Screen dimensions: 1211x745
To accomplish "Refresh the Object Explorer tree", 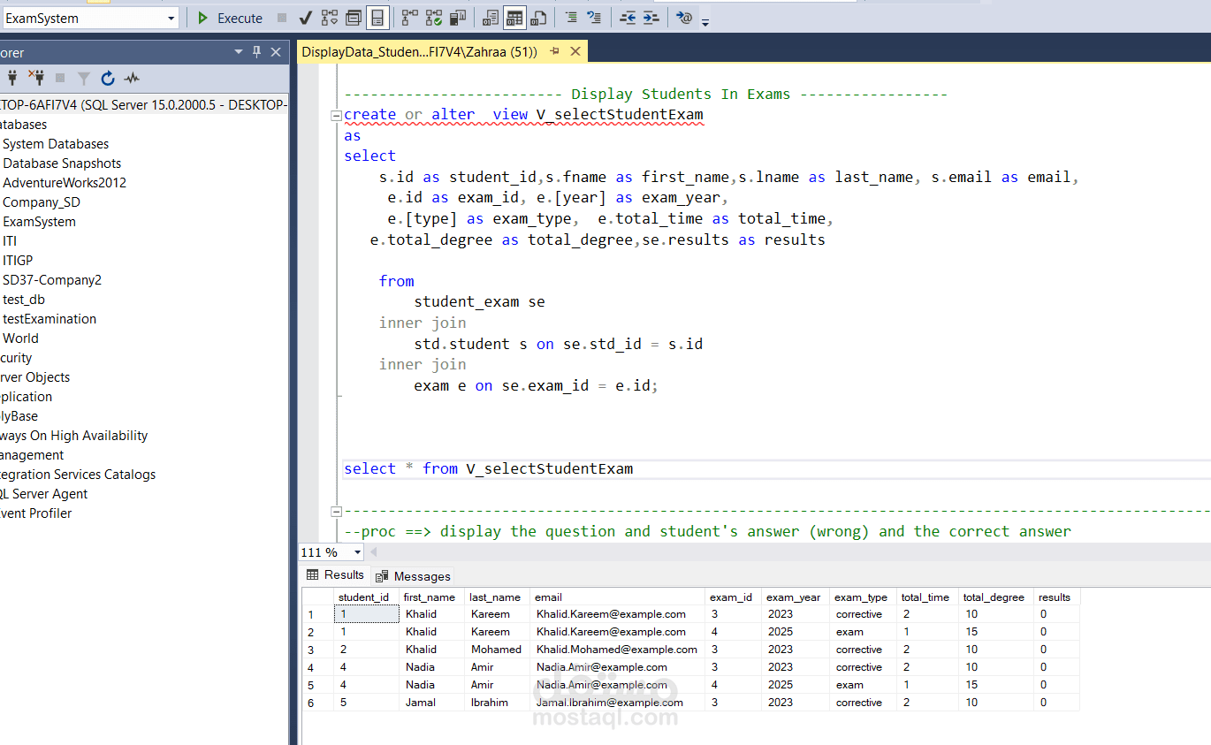I will click(108, 78).
